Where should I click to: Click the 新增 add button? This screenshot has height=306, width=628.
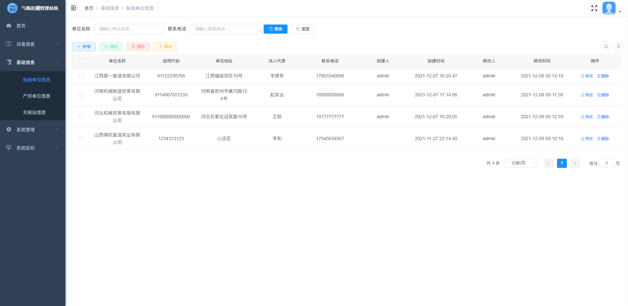click(x=84, y=47)
